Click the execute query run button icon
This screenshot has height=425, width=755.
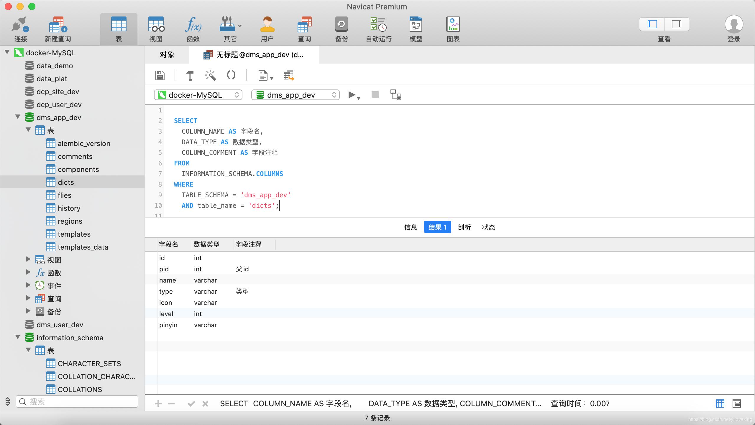tap(352, 95)
